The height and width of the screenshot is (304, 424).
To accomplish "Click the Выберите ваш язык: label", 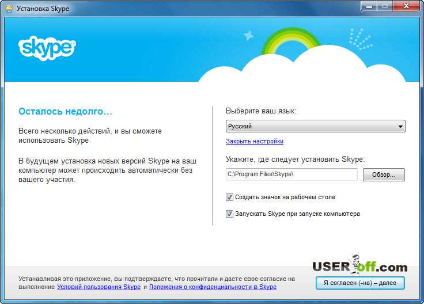I will tap(261, 111).
